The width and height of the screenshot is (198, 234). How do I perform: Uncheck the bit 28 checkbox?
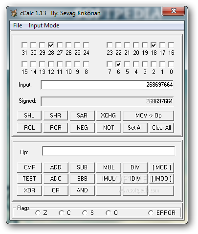[x=51, y=45]
